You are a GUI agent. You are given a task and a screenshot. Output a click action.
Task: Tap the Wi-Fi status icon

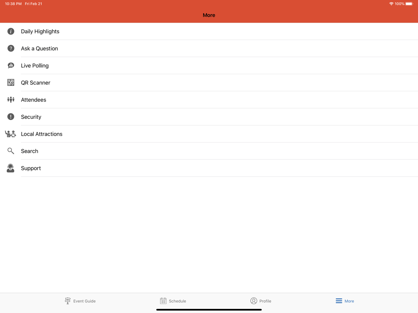391,4
